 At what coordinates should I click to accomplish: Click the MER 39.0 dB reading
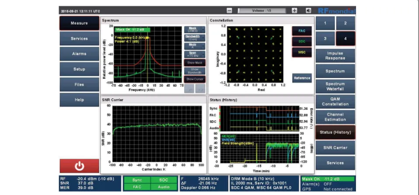pos(77,188)
